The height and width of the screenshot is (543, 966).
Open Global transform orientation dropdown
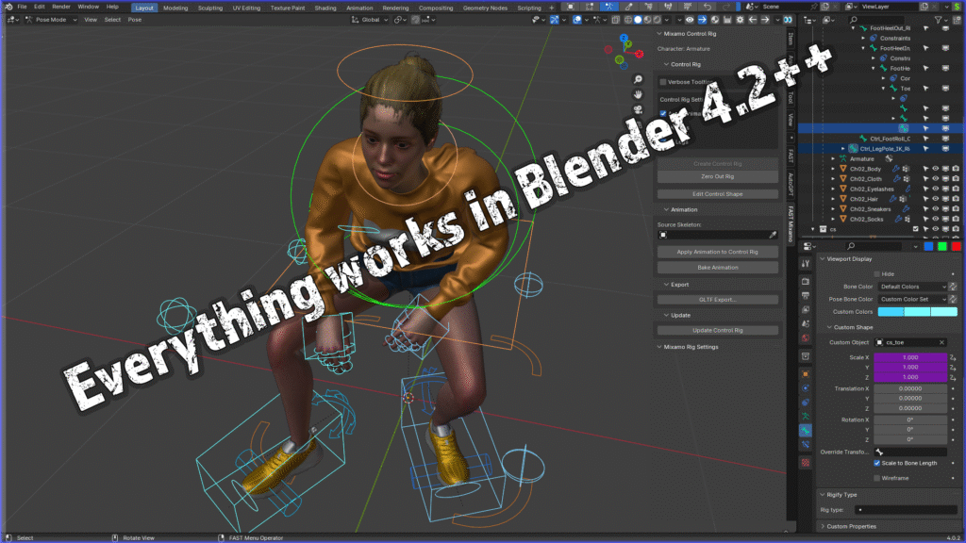(370, 20)
